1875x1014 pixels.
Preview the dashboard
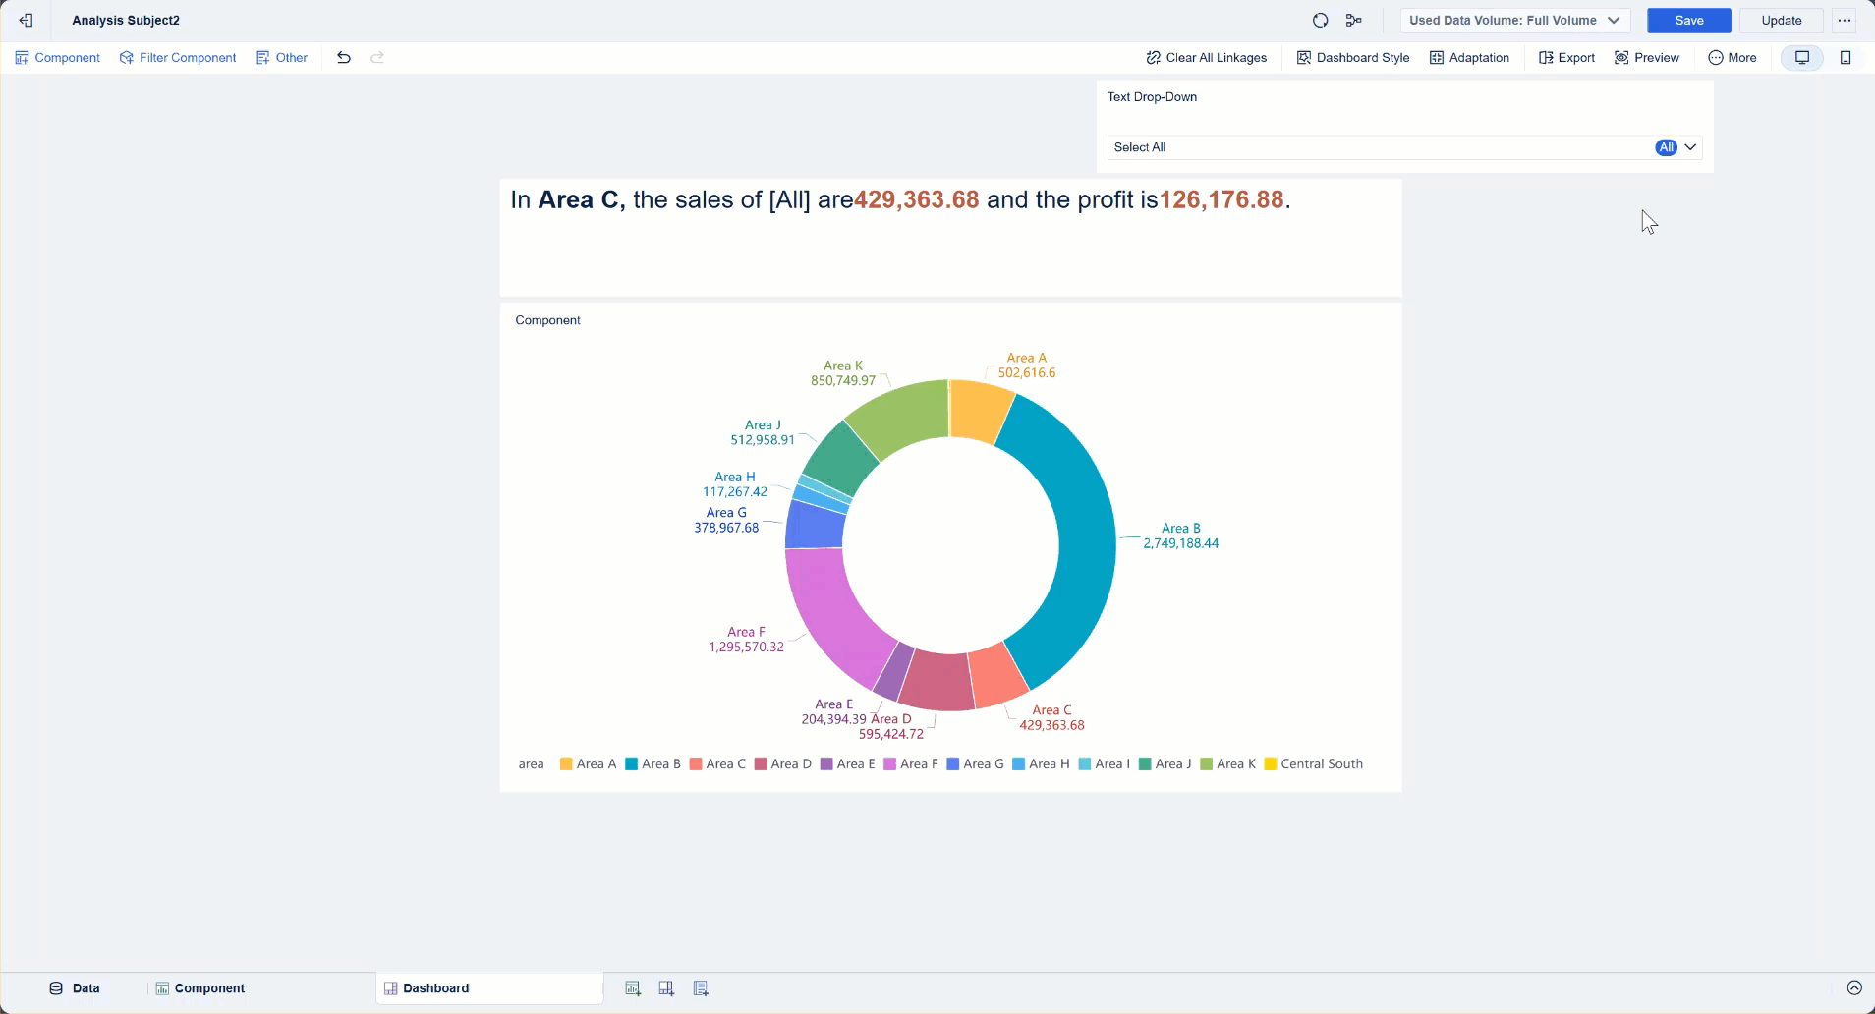(x=1647, y=57)
